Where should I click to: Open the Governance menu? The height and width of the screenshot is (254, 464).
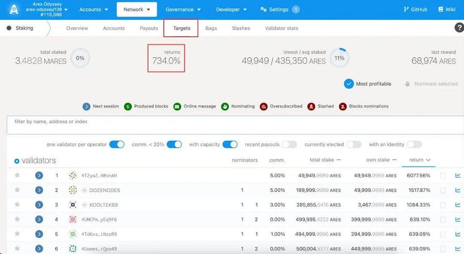183,9
